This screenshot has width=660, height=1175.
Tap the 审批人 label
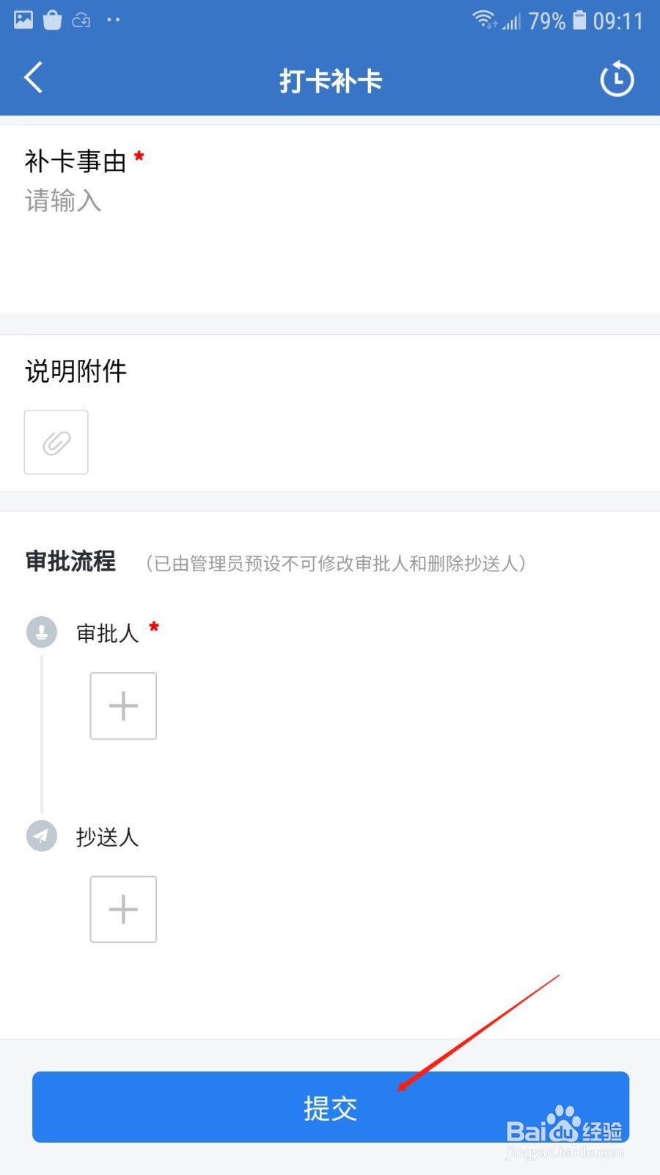[x=107, y=633]
